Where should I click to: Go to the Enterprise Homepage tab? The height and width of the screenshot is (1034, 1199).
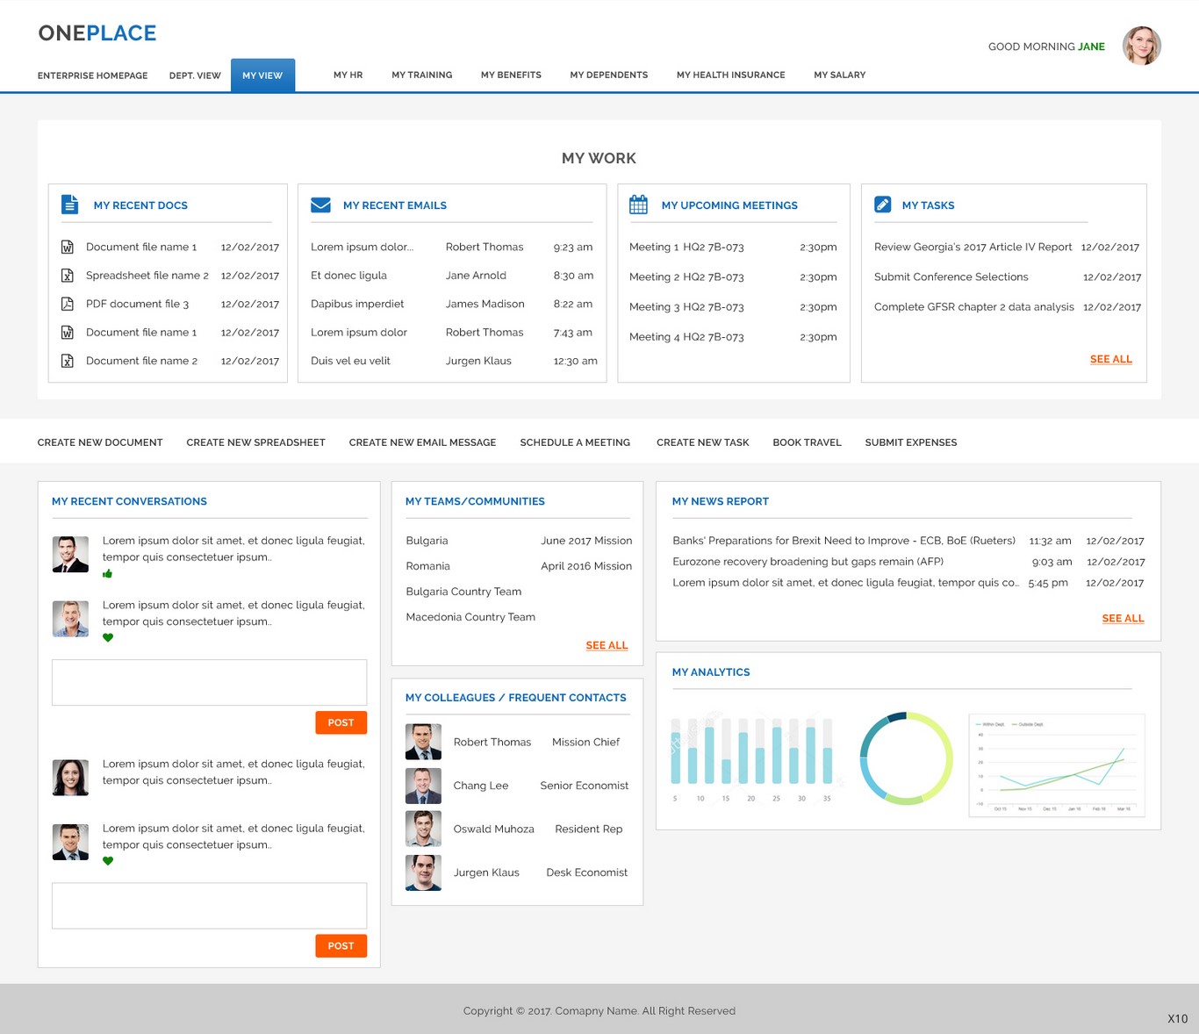(x=92, y=75)
